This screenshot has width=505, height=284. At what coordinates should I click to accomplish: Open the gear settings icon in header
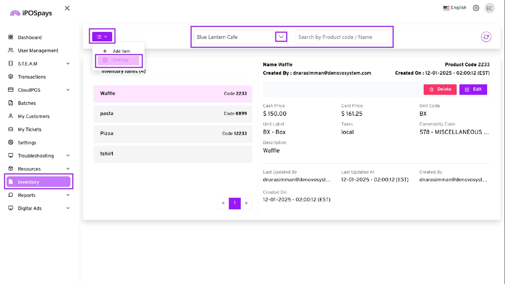[x=476, y=8]
